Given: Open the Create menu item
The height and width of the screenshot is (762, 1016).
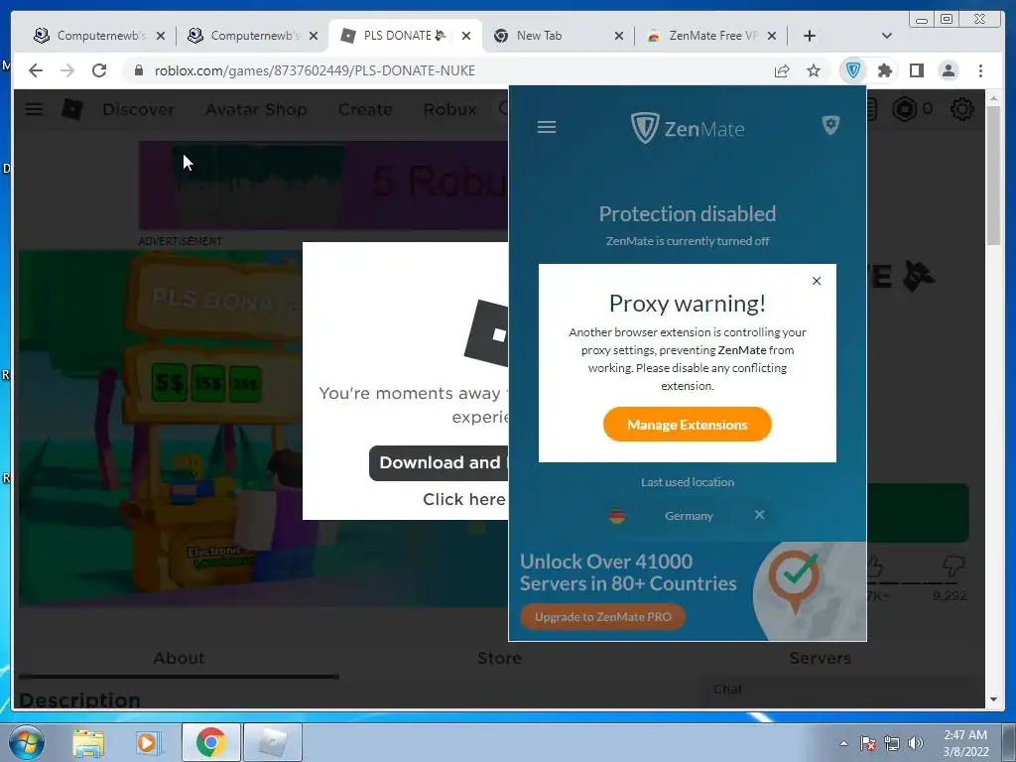Looking at the screenshot, I should click(365, 109).
